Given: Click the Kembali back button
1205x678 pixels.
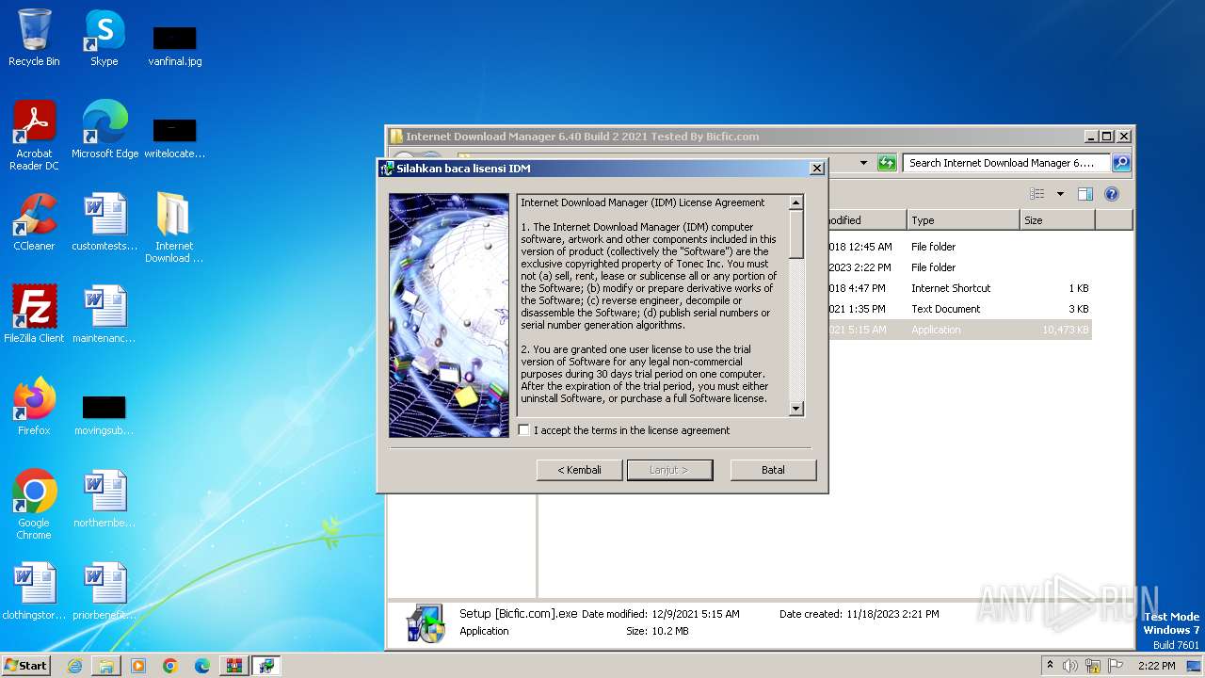Looking at the screenshot, I should click(579, 470).
